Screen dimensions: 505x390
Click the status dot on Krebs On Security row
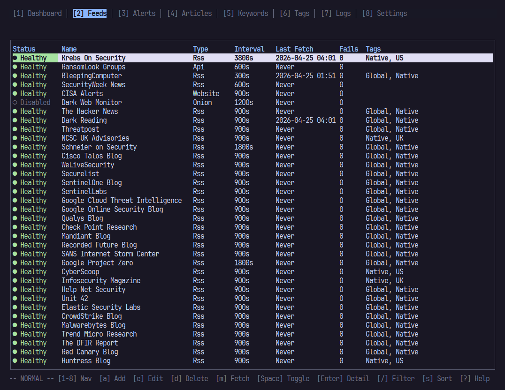pos(15,58)
